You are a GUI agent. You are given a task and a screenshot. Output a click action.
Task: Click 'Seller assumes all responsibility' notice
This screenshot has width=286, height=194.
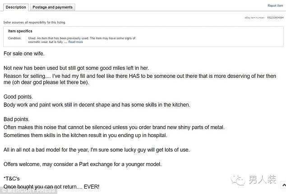[x=34, y=22]
